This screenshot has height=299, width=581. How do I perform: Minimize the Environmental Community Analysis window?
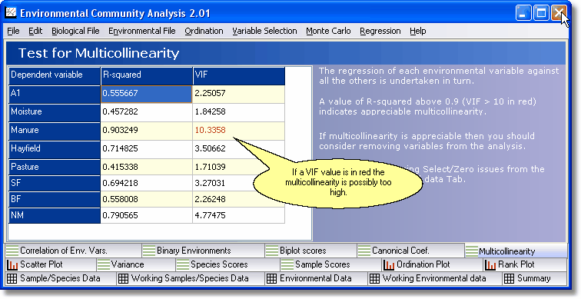523,13
